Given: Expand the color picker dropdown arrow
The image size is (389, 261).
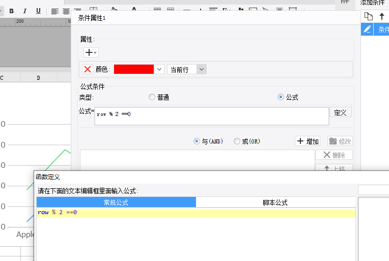Looking at the screenshot, I should pos(159,69).
